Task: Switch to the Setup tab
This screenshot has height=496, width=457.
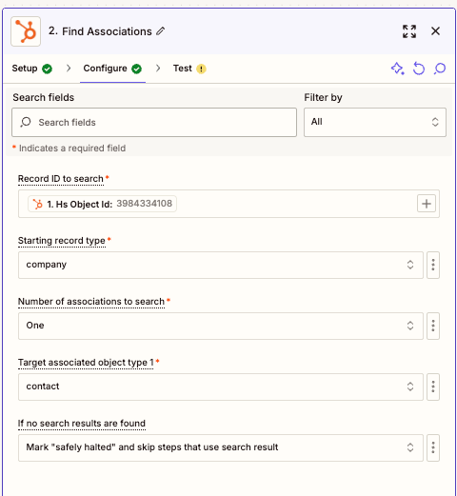Action: (32, 69)
